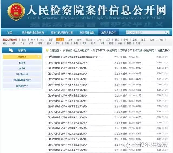The width and height of the screenshot is (173, 153).
Task: Select 河北 region link
Action: [42, 39]
